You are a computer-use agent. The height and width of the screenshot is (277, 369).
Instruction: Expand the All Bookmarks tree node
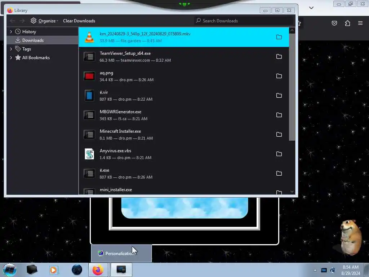11,57
